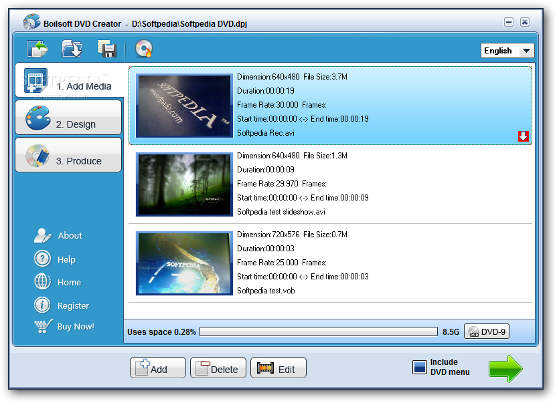Image resolution: width=557 pixels, height=403 pixels.
Task: Click the Home globe icon
Action: [42, 281]
